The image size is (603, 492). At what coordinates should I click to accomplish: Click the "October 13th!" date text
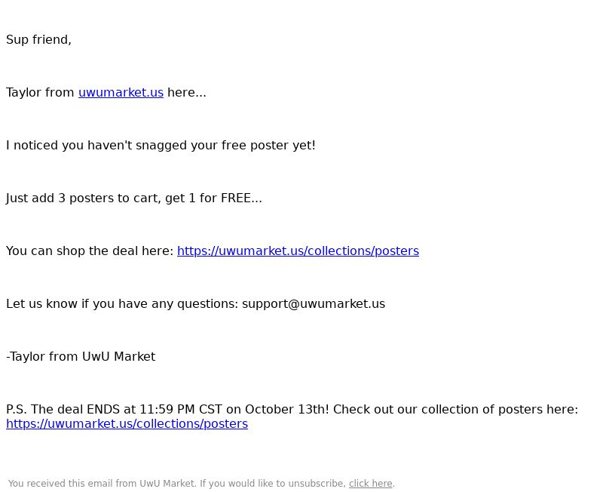click(287, 409)
